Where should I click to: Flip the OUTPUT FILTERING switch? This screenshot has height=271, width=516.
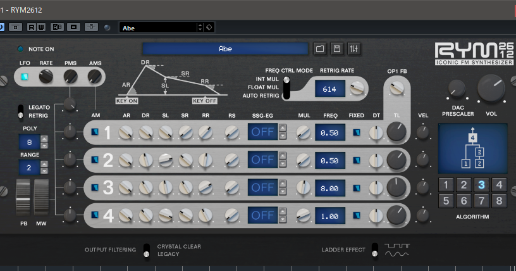pyautogui.click(x=147, y=250)
